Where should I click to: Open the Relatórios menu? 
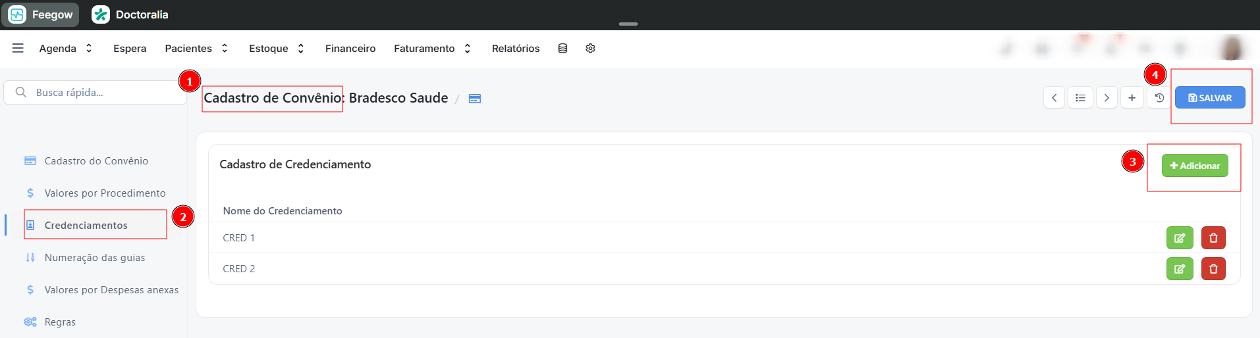tap(516, 49)
